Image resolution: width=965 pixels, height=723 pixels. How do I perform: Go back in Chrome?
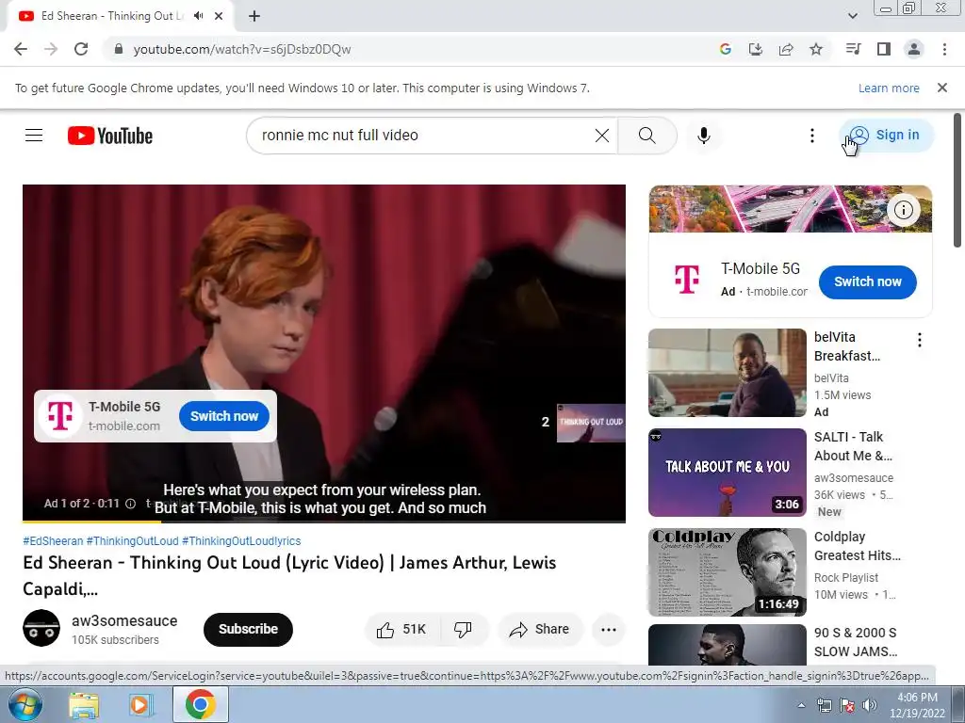[21, 49]
